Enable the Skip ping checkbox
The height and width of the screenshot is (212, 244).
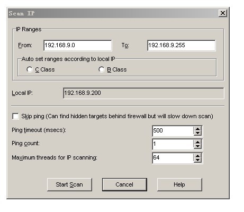(x=15, y=116)
